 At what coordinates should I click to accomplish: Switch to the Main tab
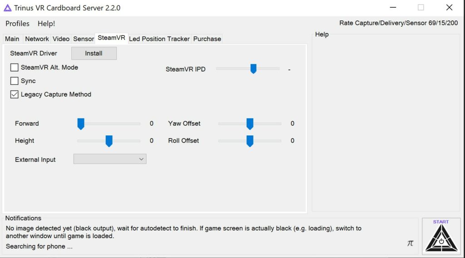pos(12,39)
